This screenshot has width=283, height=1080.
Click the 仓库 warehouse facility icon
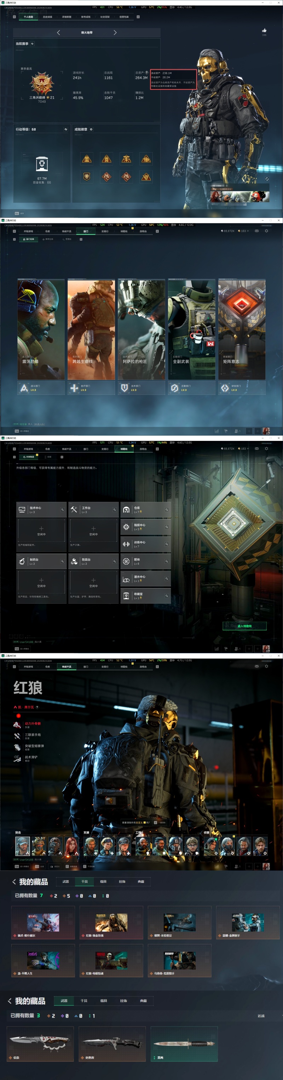click(126, 510)
